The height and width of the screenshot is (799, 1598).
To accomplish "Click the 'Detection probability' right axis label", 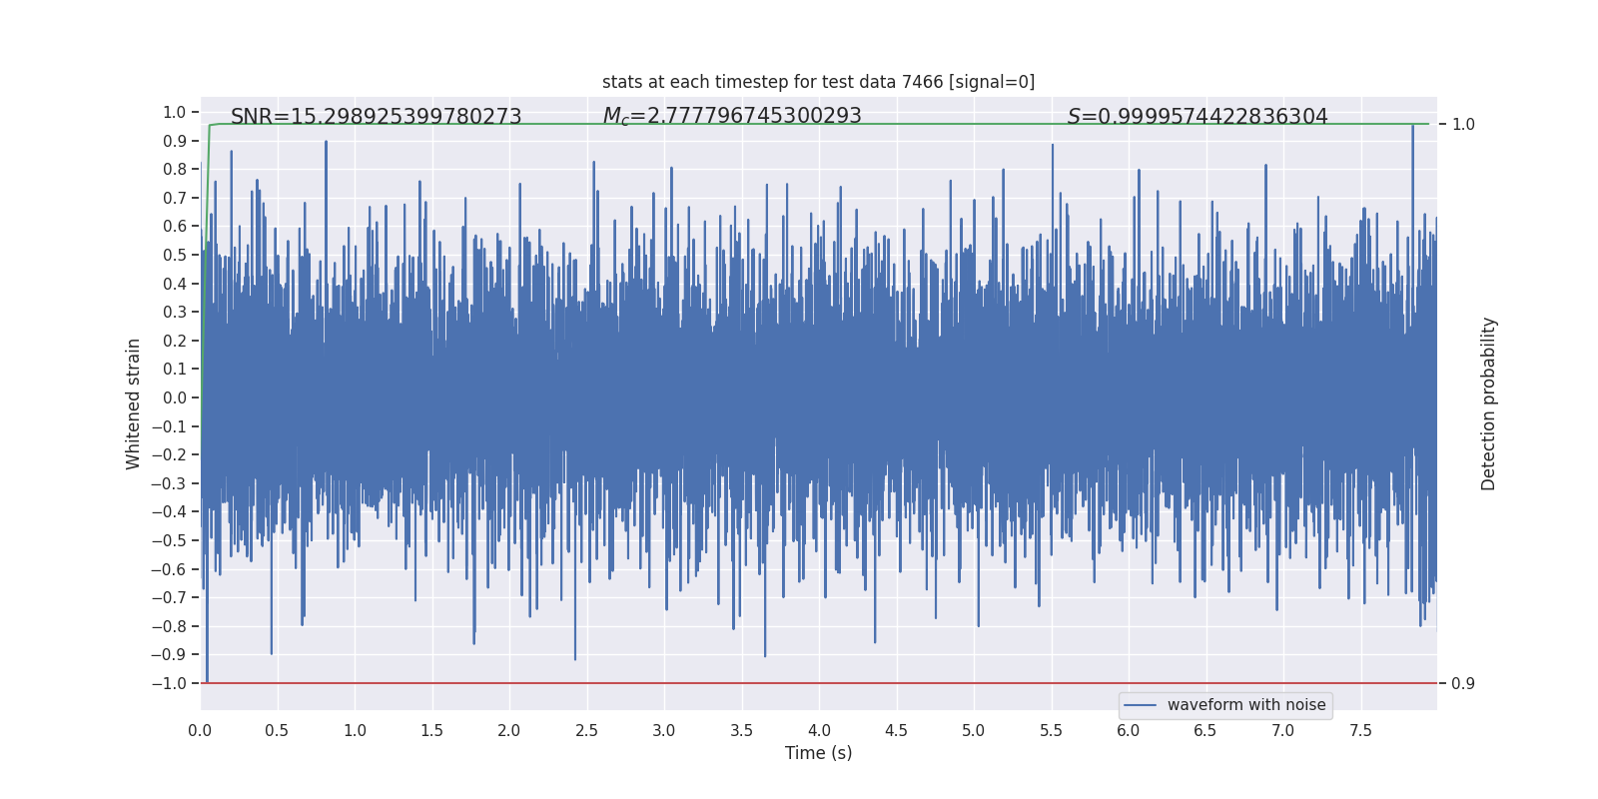I will coord(1488,403).
